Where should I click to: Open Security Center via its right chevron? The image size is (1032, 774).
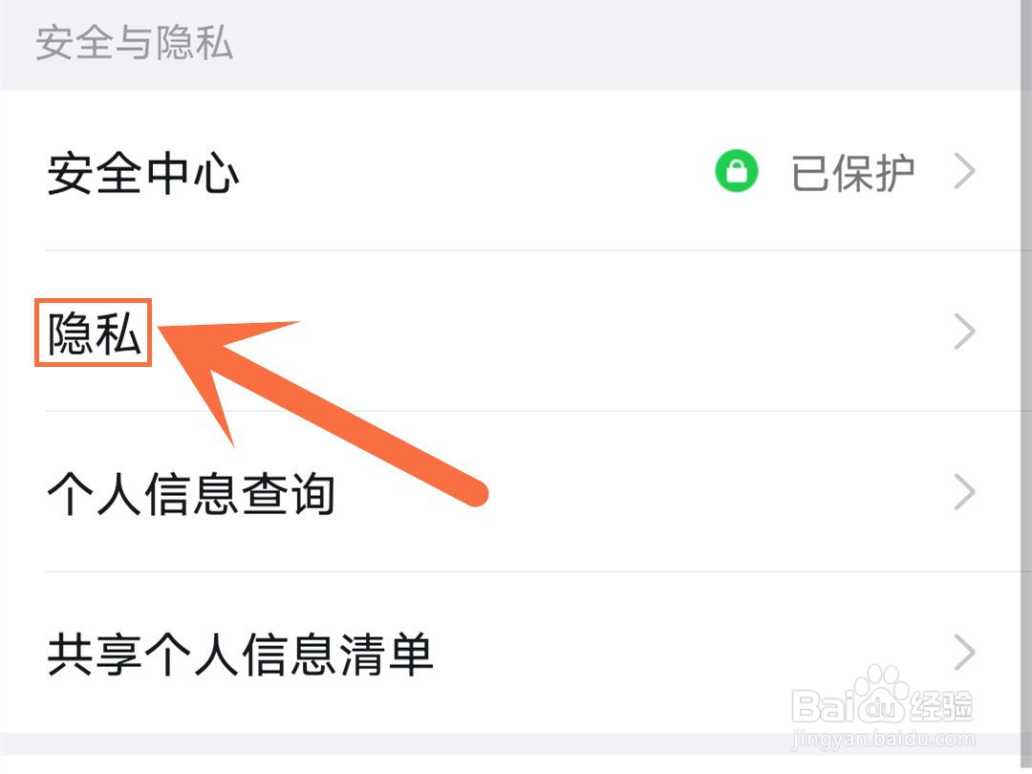coord(965,171)
